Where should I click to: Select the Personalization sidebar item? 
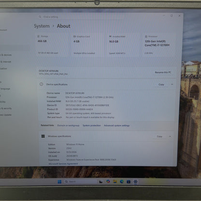[3, 69]
